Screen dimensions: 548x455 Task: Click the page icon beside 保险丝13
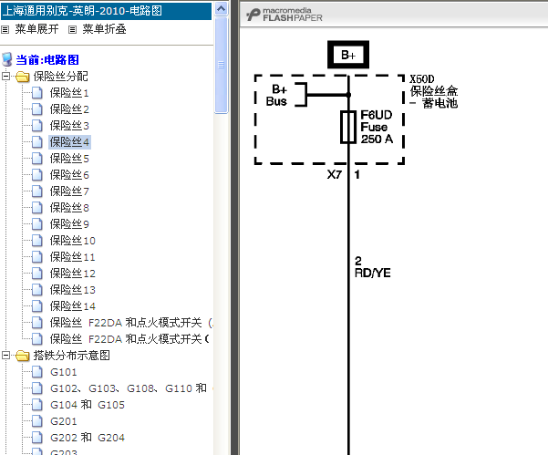click(37, 290)
